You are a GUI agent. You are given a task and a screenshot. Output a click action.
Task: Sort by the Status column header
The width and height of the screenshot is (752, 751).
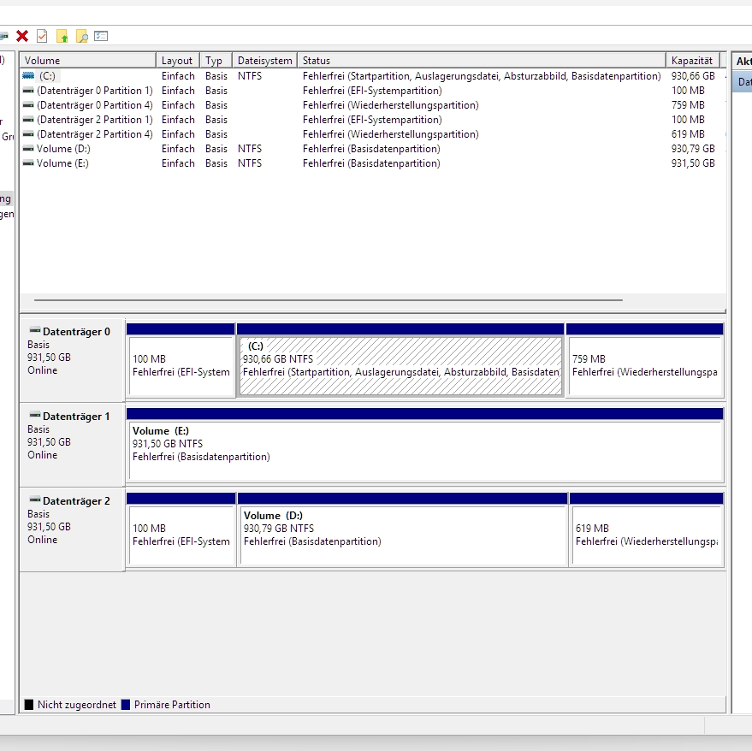pos(482,61)
